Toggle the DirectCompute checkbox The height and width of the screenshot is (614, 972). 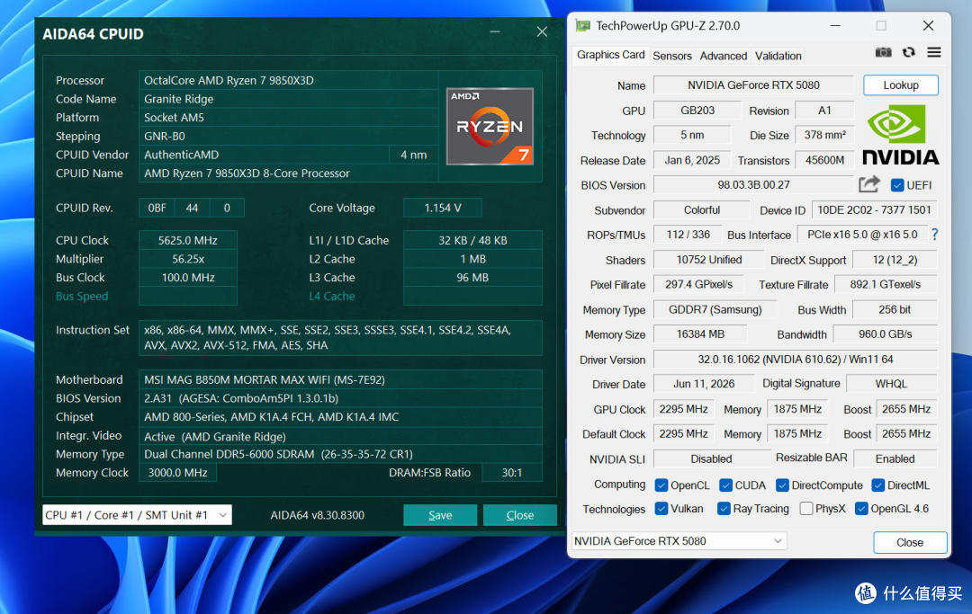[782, 485]
